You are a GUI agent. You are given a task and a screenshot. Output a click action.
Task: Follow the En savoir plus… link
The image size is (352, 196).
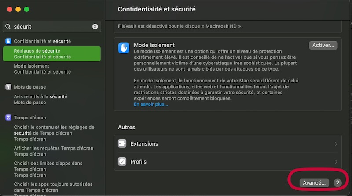point(151,104)
